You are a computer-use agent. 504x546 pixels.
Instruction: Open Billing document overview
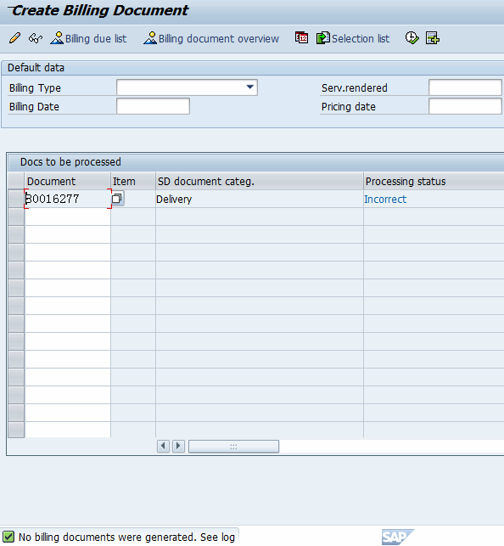[211, 38]
